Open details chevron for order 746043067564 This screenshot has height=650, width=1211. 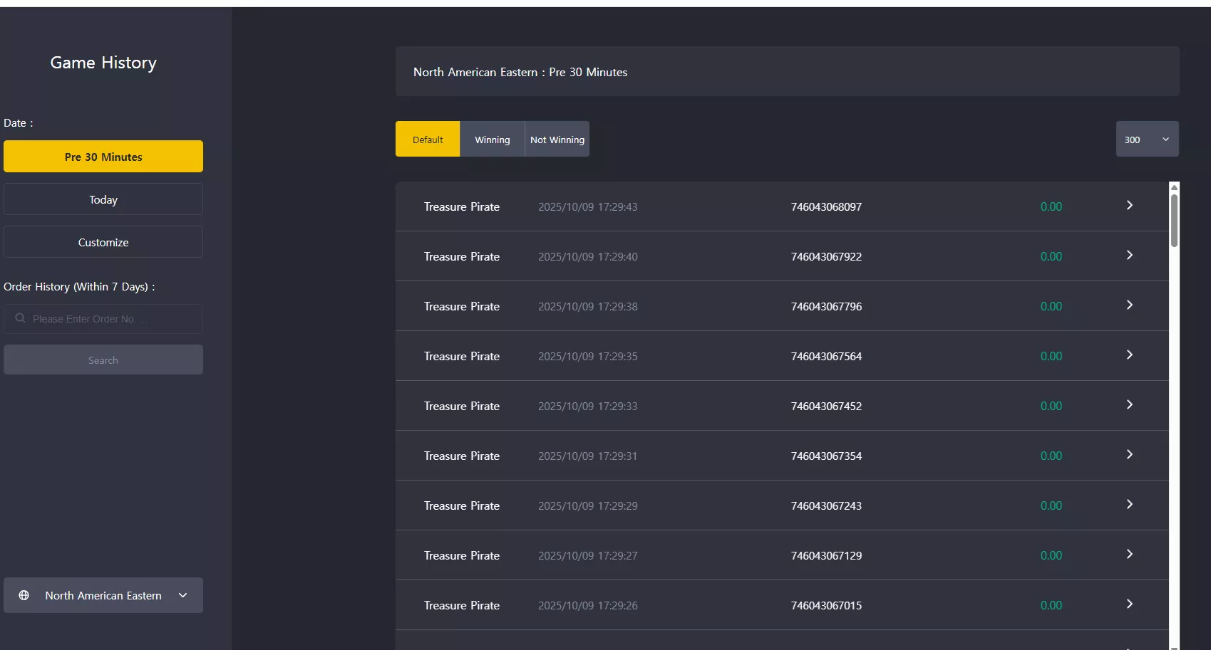tap(1130, 355)
